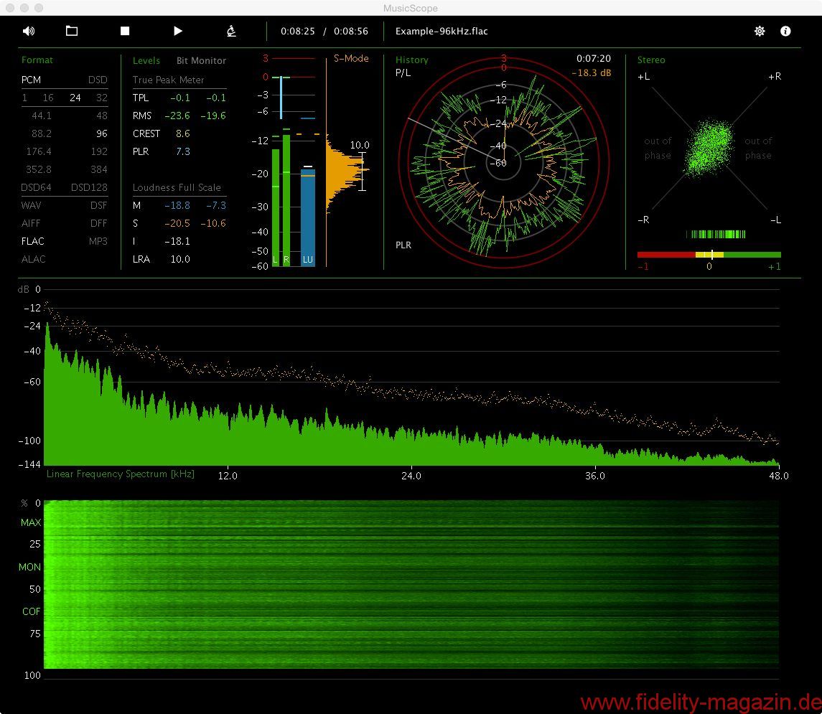Select the Levels tab

coord(146,61)
